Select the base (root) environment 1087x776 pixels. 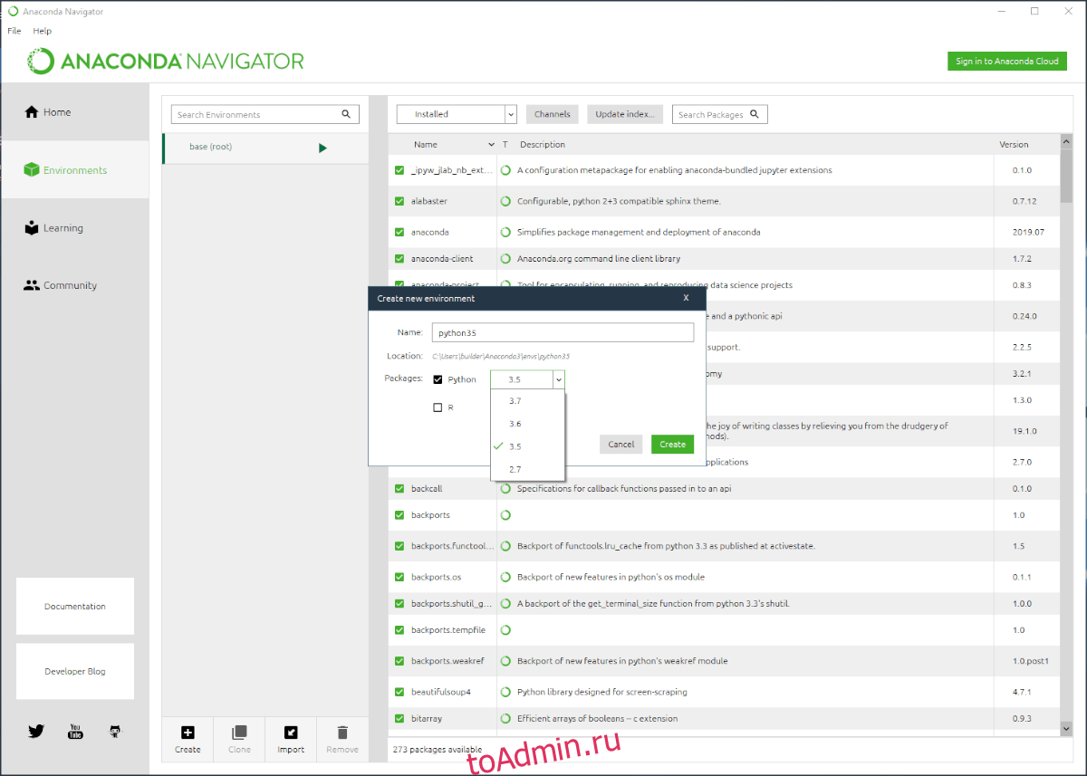265,148
